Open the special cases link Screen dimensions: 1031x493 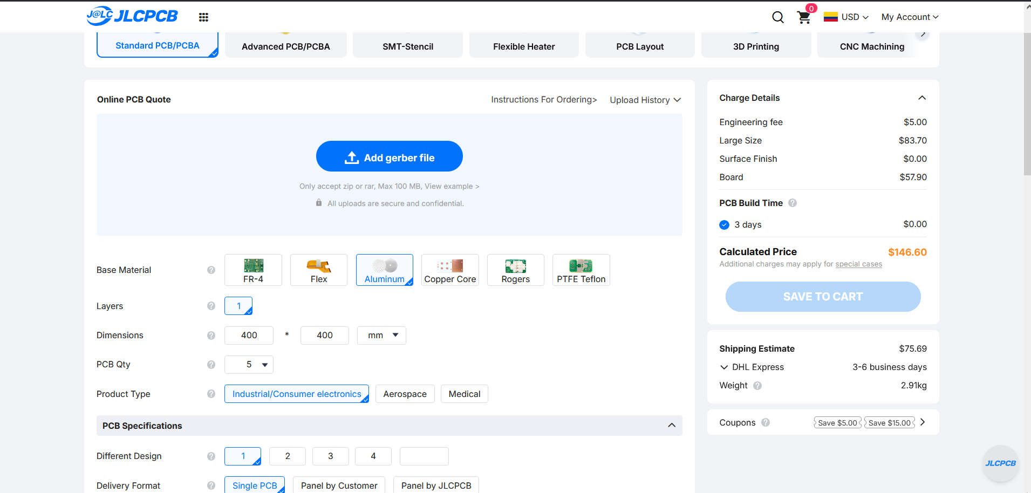coord(858,264)
